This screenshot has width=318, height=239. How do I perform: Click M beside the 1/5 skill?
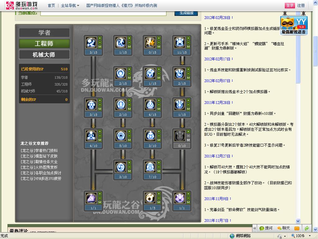coord(159,202)
